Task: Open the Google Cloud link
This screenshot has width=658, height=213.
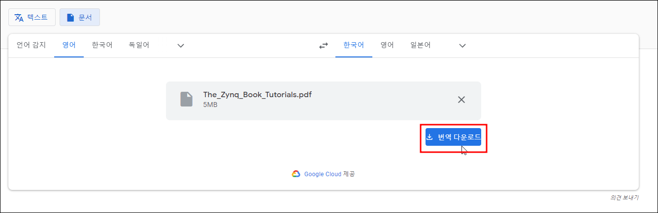Action: coord(323,174)
